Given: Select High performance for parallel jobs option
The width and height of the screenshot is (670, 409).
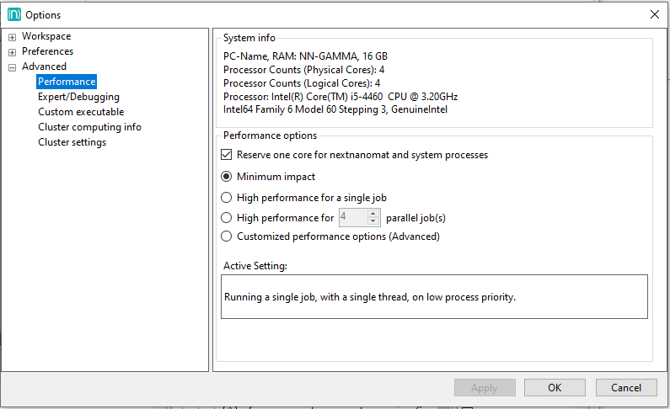Looking at the screenshot, I should click(226, 218).
